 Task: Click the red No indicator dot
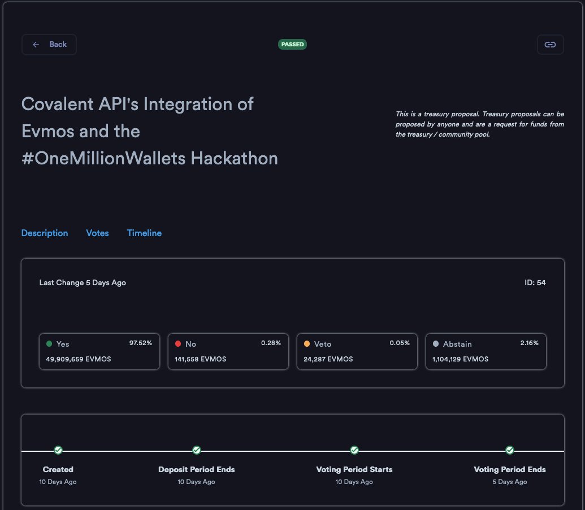click(178, 344)
